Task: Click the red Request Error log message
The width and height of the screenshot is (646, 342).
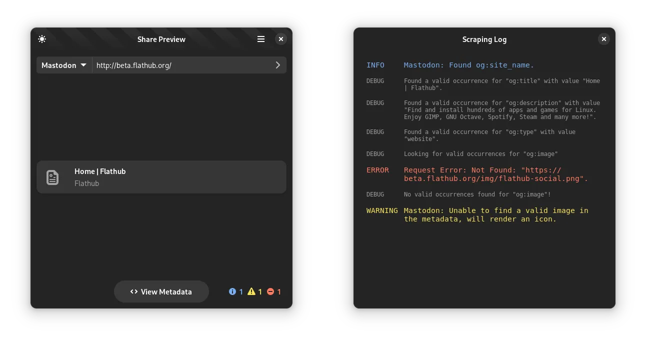Action: 496,174
